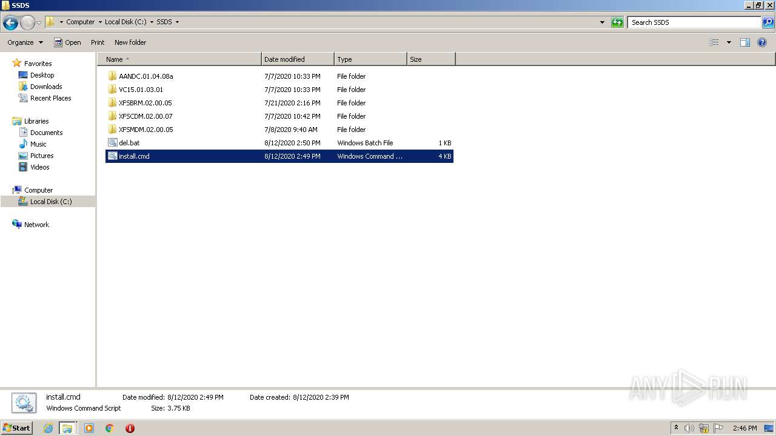Open Downloads in the Favorites list

click(x=46, y=87)
